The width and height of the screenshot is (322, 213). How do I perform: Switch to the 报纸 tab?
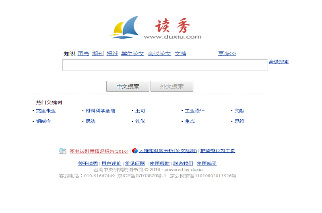[x=112, y=54]
